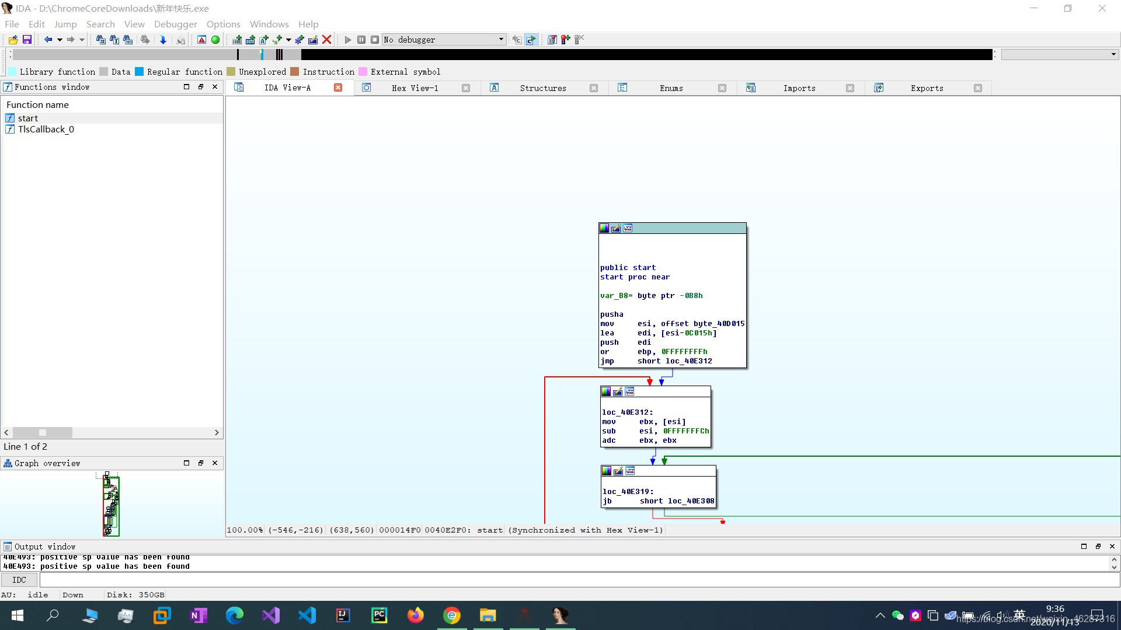Click the green circle toolbar icon

[x=215, y=40]
